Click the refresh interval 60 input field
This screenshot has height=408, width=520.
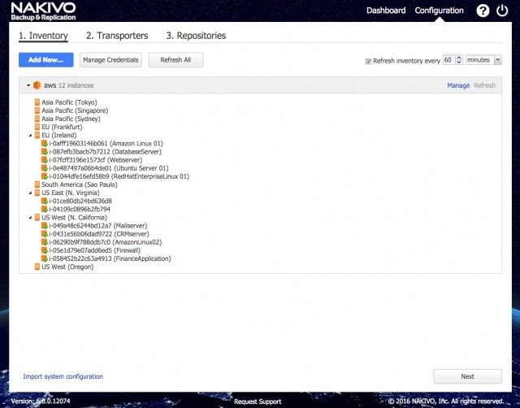pos(449,60)
